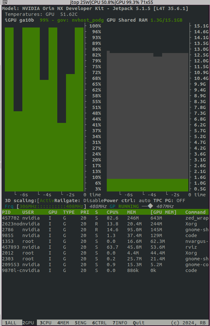Click the USER column header
This screenshot has width=210, height=326.
click(x=28, y=212)
